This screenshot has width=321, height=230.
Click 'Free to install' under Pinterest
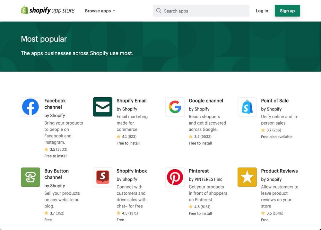[x=200, y=213]
